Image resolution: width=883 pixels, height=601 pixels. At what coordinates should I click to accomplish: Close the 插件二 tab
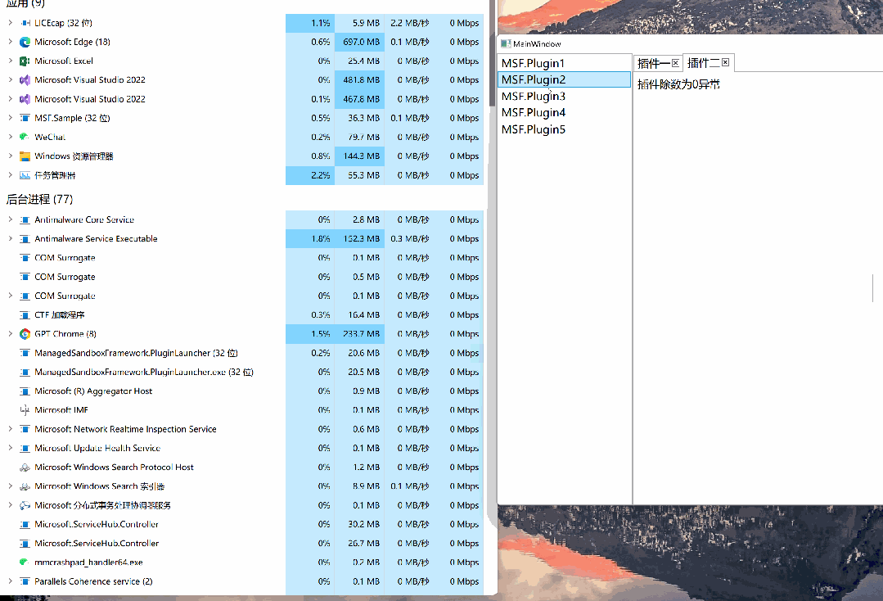click(725, 62)
